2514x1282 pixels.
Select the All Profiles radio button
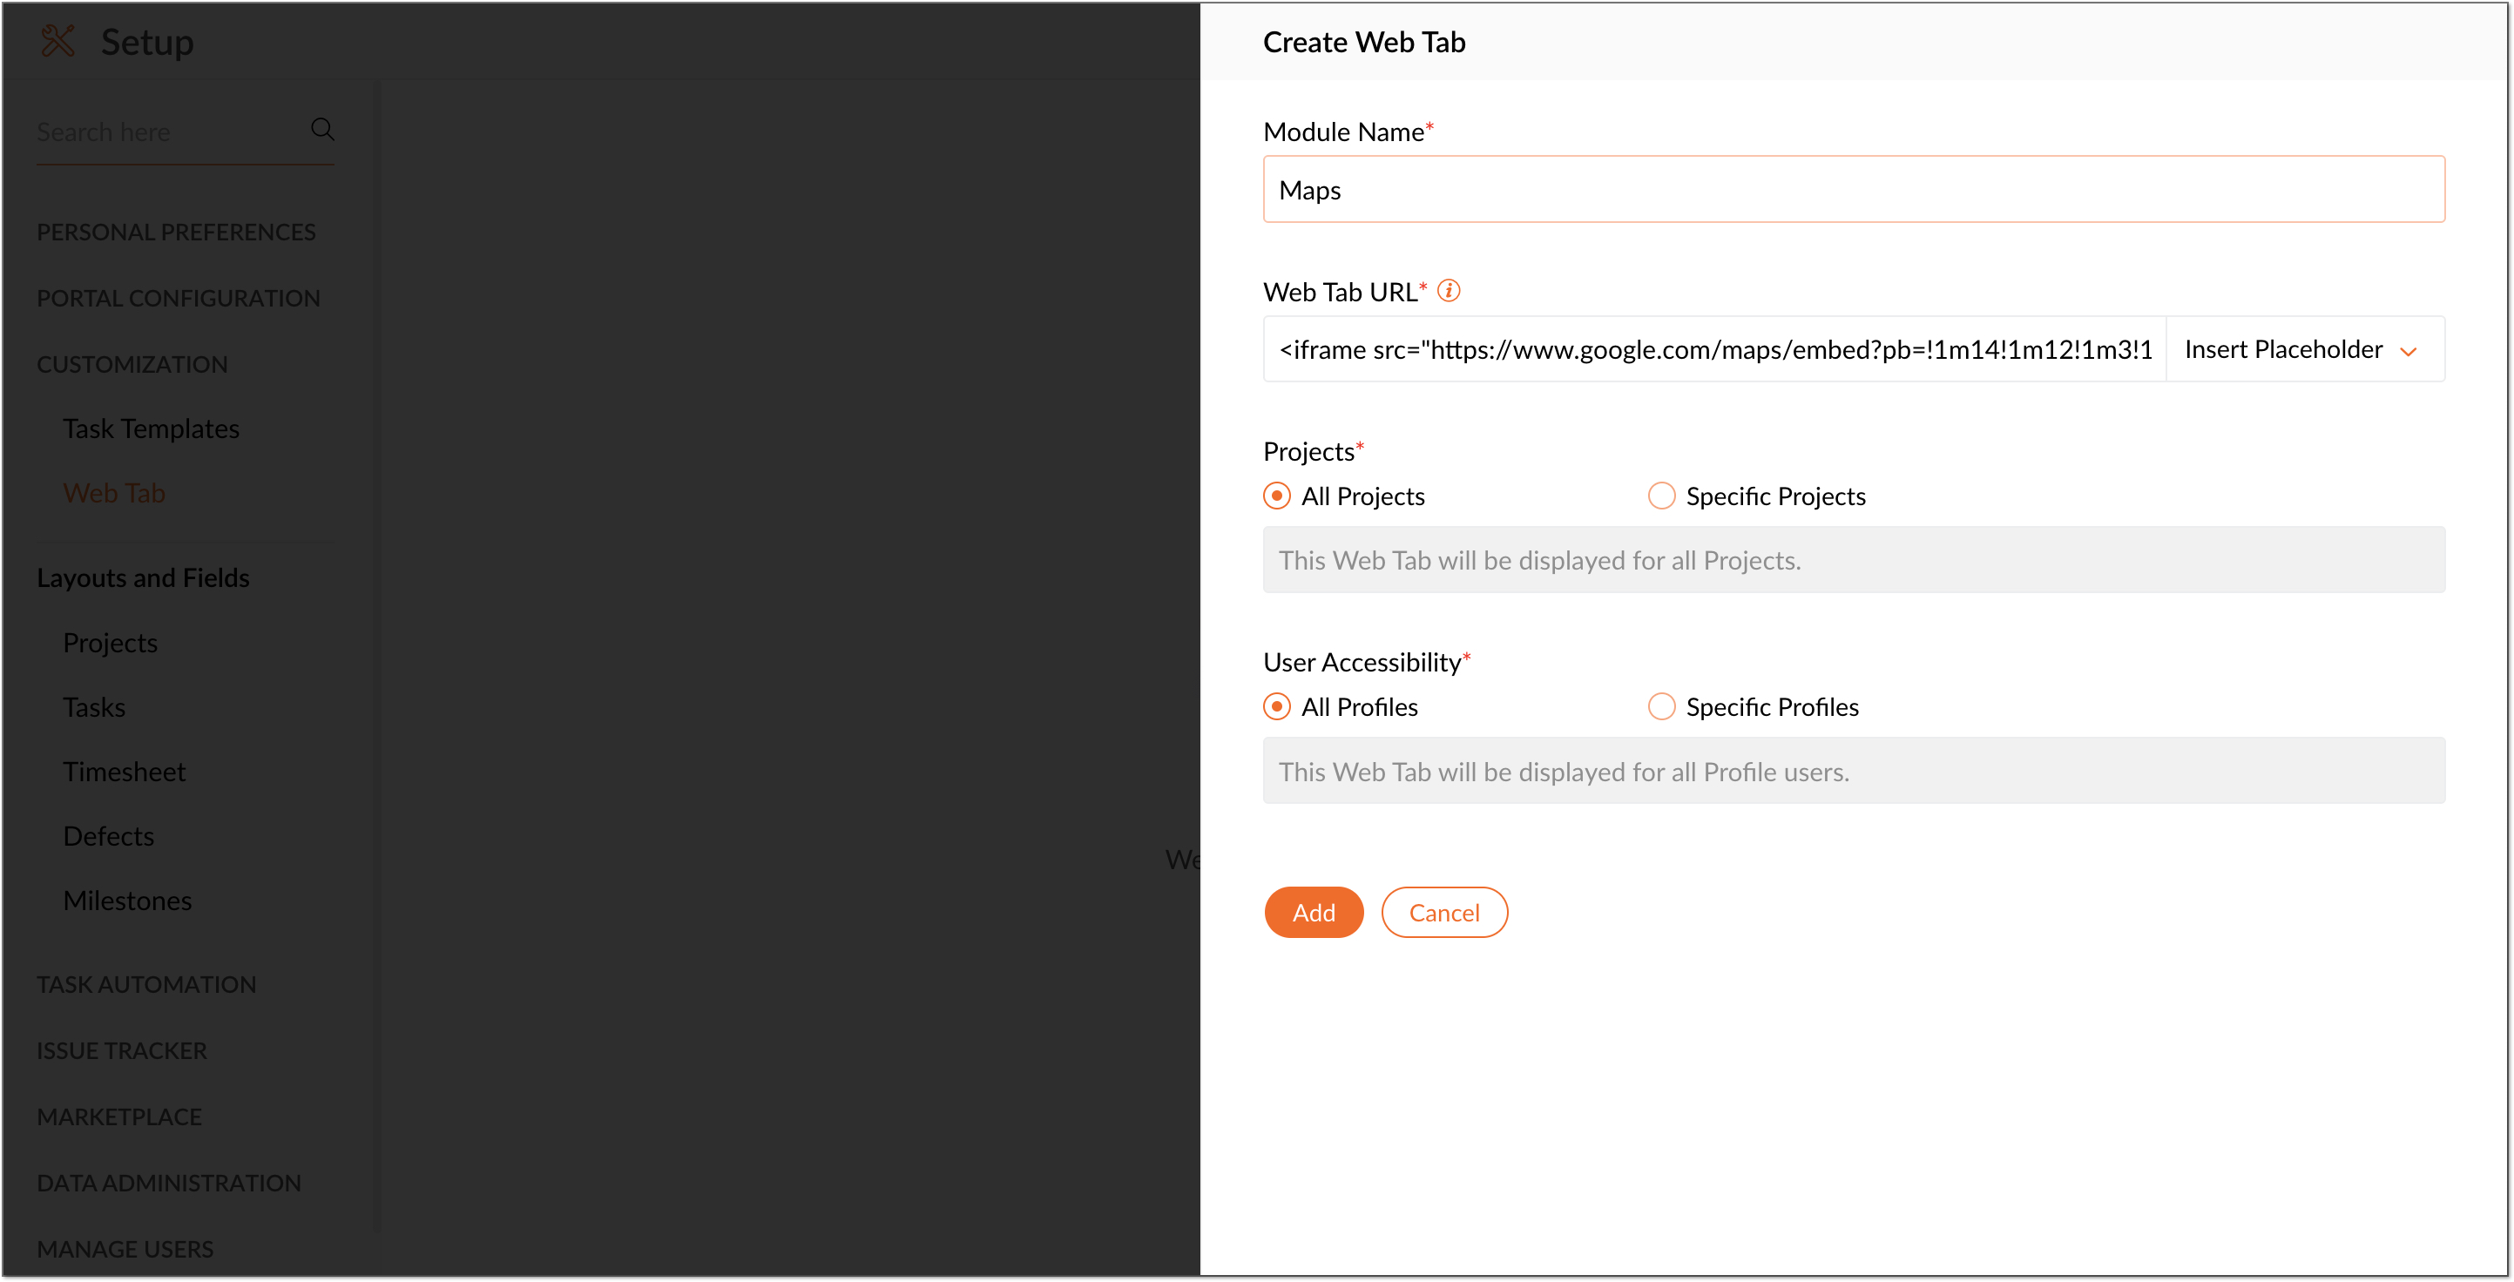click(1276, 706)
